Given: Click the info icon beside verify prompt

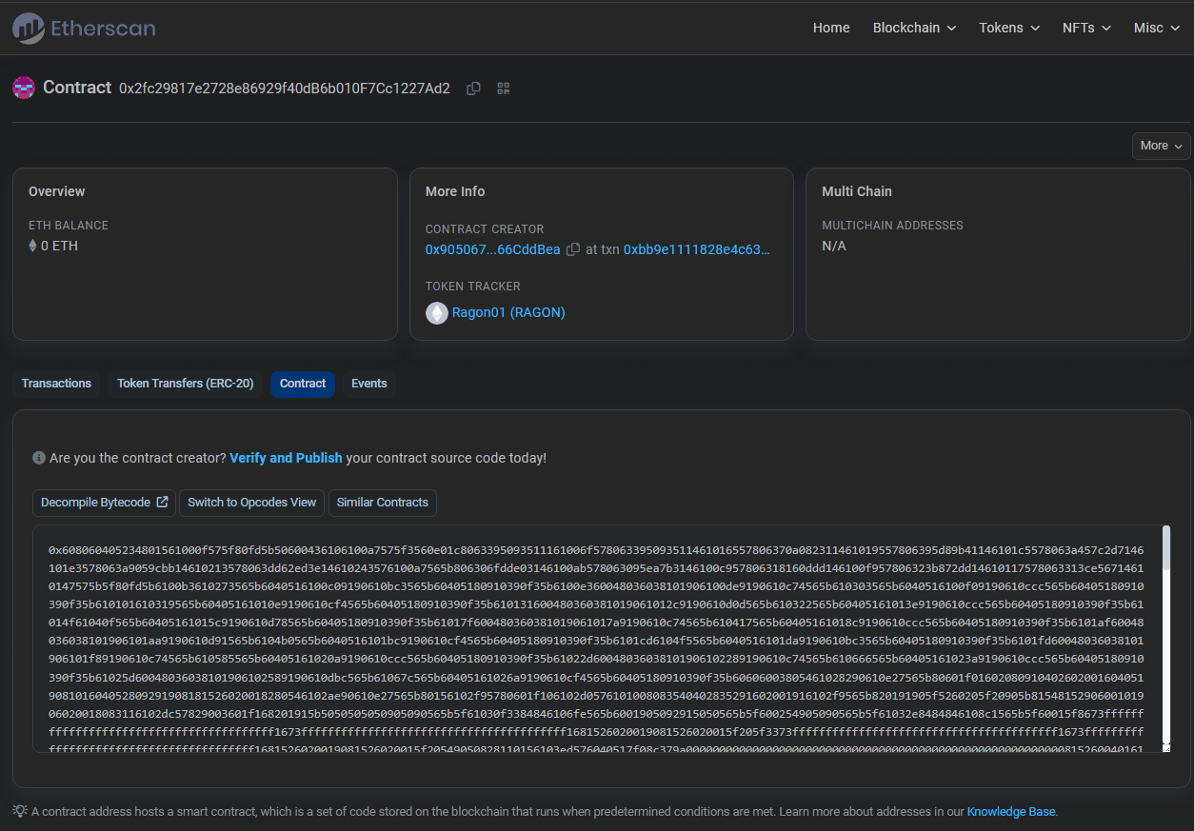Looking at the screenshot, I should (x=39, y=458).
